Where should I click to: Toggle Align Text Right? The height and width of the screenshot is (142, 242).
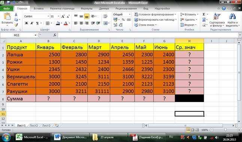87,23
